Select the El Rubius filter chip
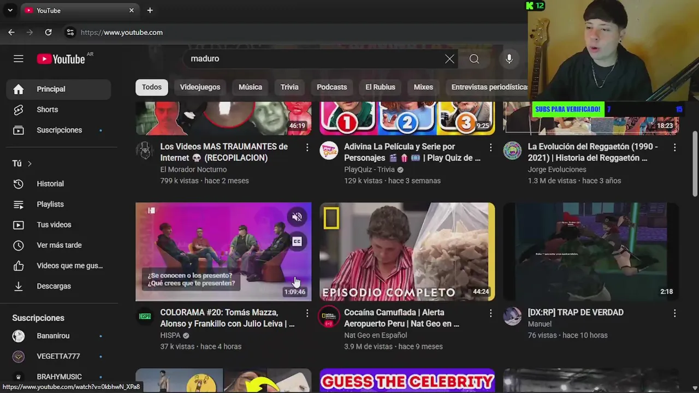The height and width of the screenshot is (393, 699). tap(380, 87)
